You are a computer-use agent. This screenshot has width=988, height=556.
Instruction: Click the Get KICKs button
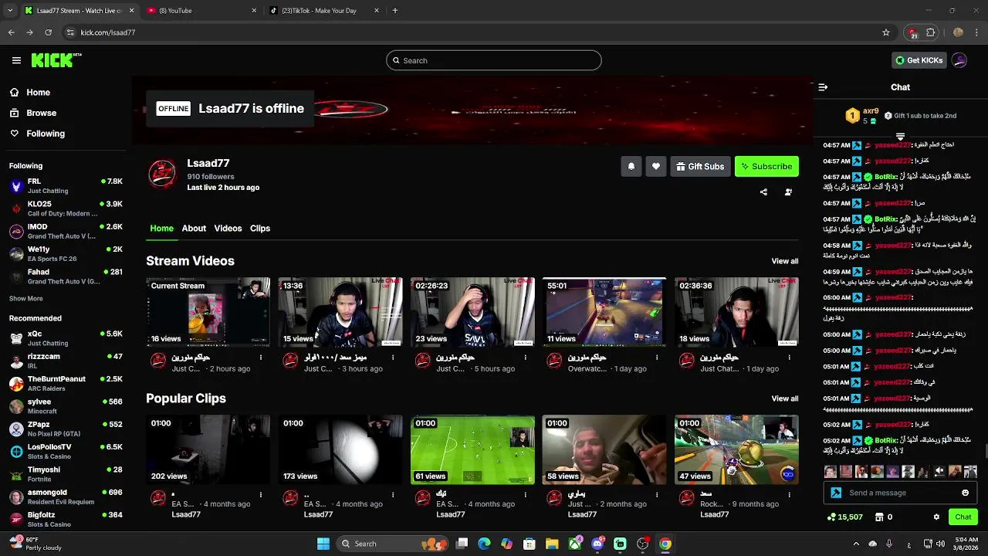[919, 60]
